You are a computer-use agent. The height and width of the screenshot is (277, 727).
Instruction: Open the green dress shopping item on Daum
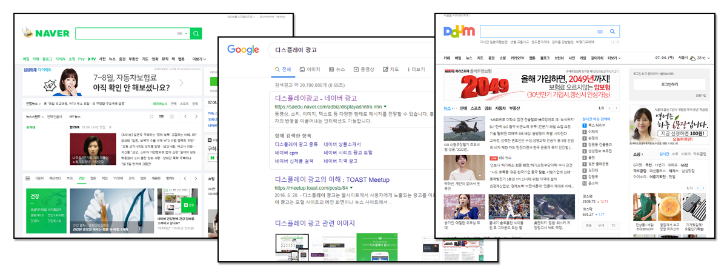click(644, 209)
